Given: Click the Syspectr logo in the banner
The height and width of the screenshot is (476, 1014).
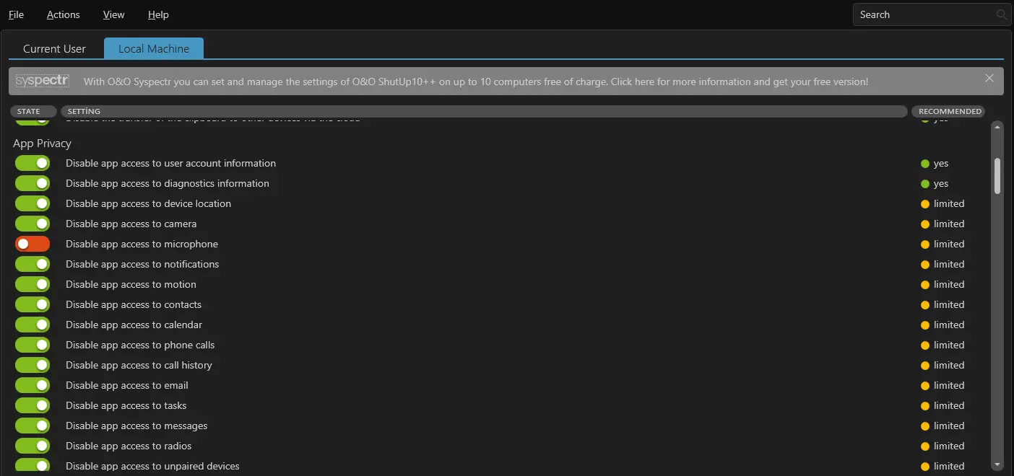Looking at the screenshot, I should 42,81.
